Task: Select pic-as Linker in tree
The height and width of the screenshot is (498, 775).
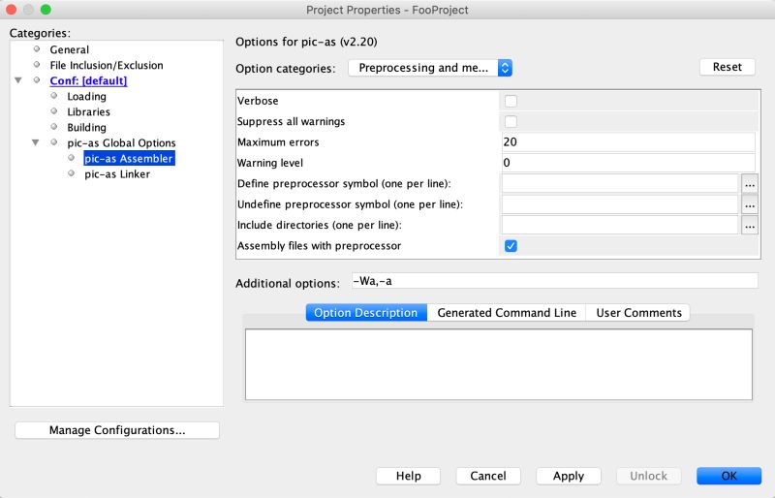Action: 117,174
